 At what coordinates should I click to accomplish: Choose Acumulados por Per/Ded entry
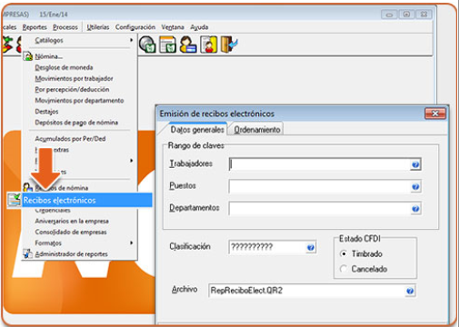pyautogui.click(x=70, y=139)
